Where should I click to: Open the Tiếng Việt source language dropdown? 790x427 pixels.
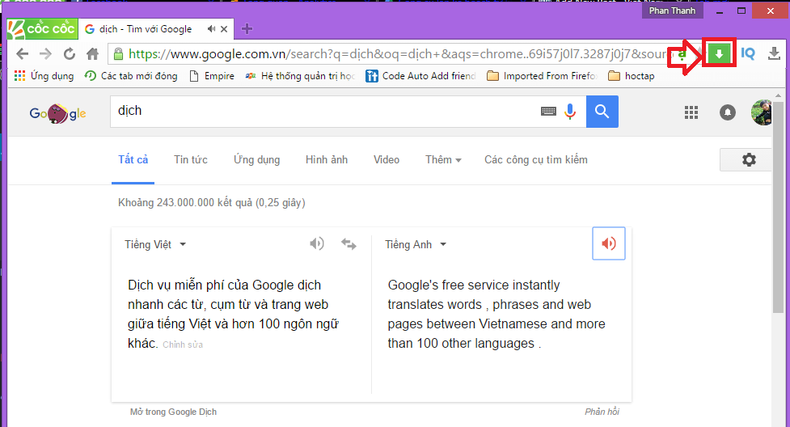tap(155, 244)
